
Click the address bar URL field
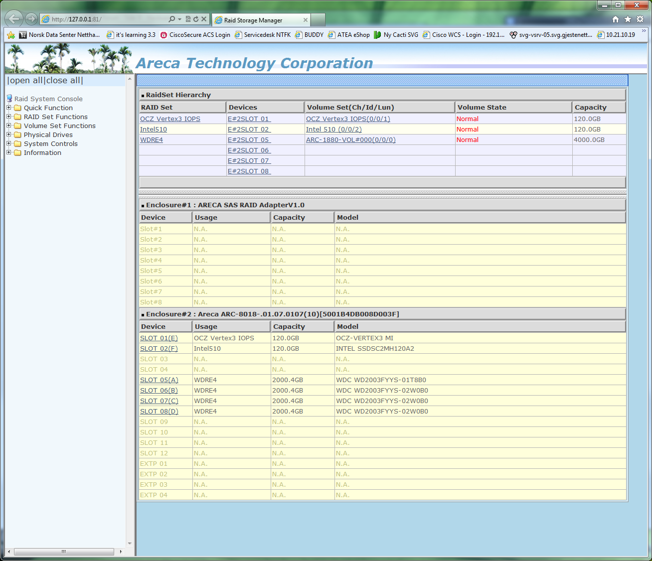point(105,19)
